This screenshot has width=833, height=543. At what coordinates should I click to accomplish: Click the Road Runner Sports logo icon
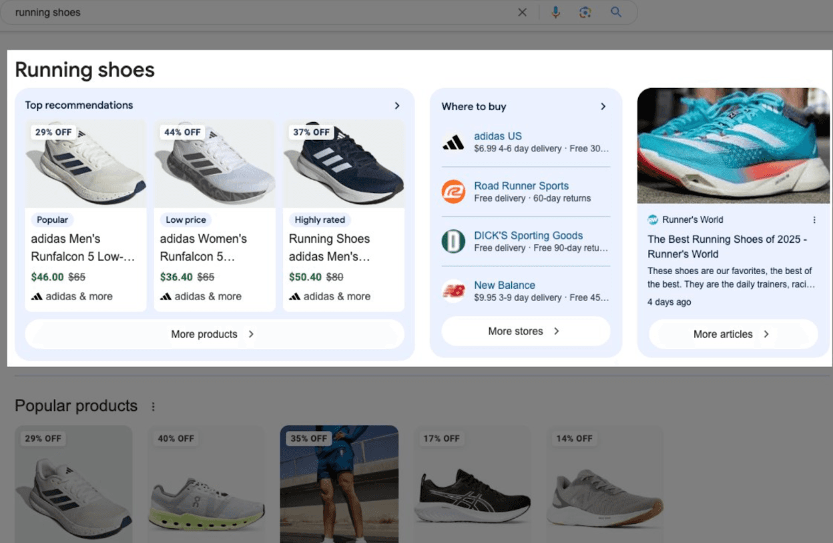click(454, 191)
